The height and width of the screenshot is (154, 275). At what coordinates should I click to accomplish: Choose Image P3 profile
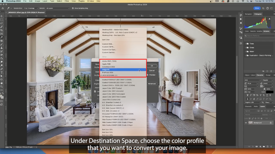pyautogui.click(x=123, y=70)
